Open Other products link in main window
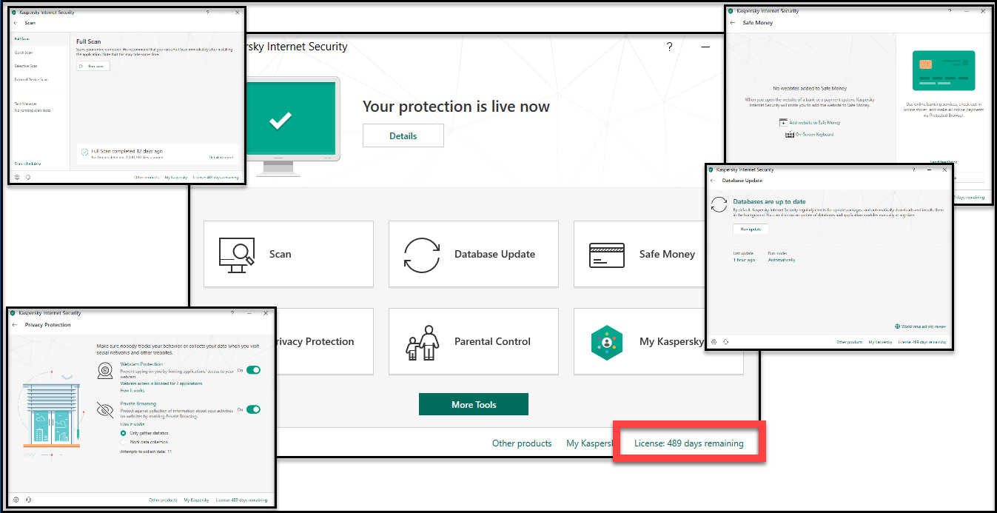The height and width of the screenshot is (513, 997). [522, 443]
